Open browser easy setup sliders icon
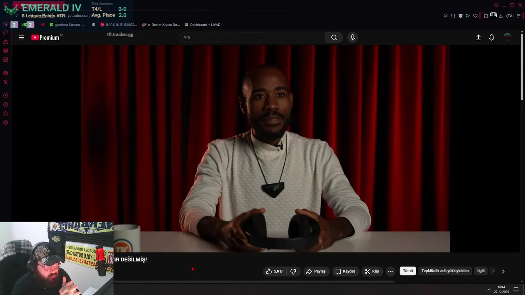Image resolution: width=525 pixels, height=295 pixels. (518, 16)
